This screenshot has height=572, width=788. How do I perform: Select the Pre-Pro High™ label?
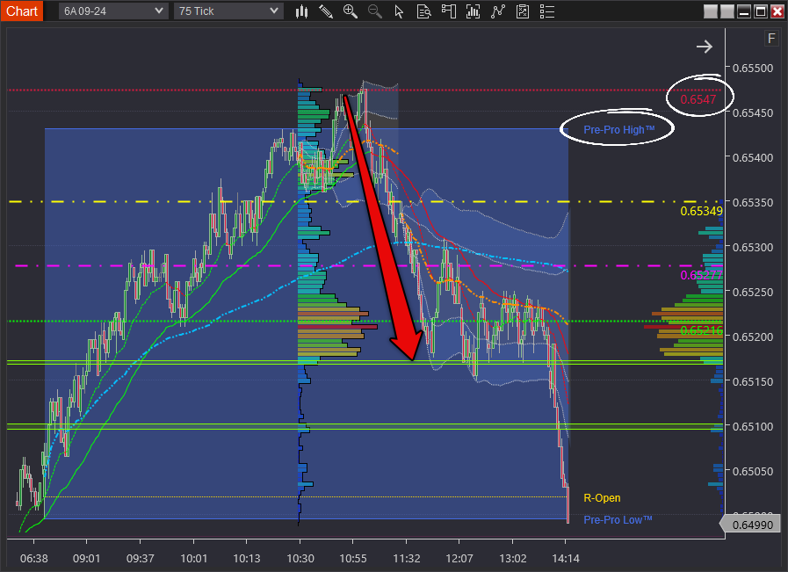618,130
